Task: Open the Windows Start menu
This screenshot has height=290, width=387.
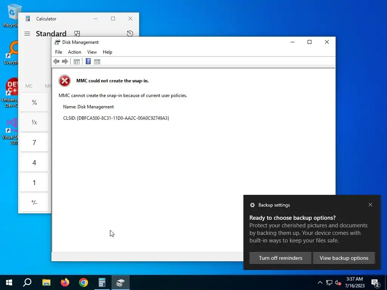Action: (9, 282)
